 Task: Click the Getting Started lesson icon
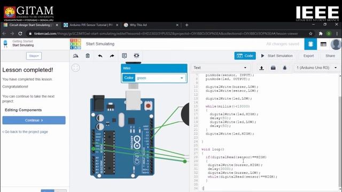coord(5,44)
